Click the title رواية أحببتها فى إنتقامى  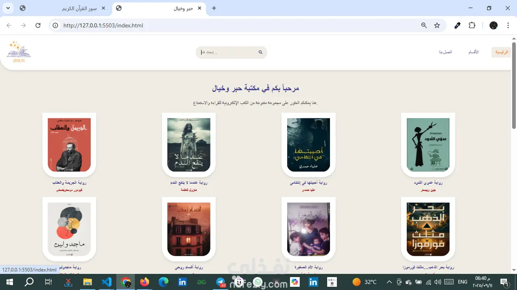click(x=309, y=183)
